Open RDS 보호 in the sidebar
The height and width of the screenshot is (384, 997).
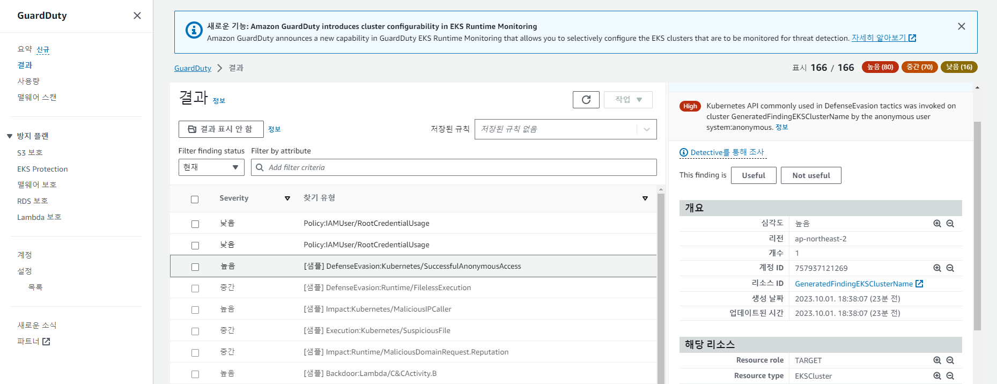pos(33,201)
